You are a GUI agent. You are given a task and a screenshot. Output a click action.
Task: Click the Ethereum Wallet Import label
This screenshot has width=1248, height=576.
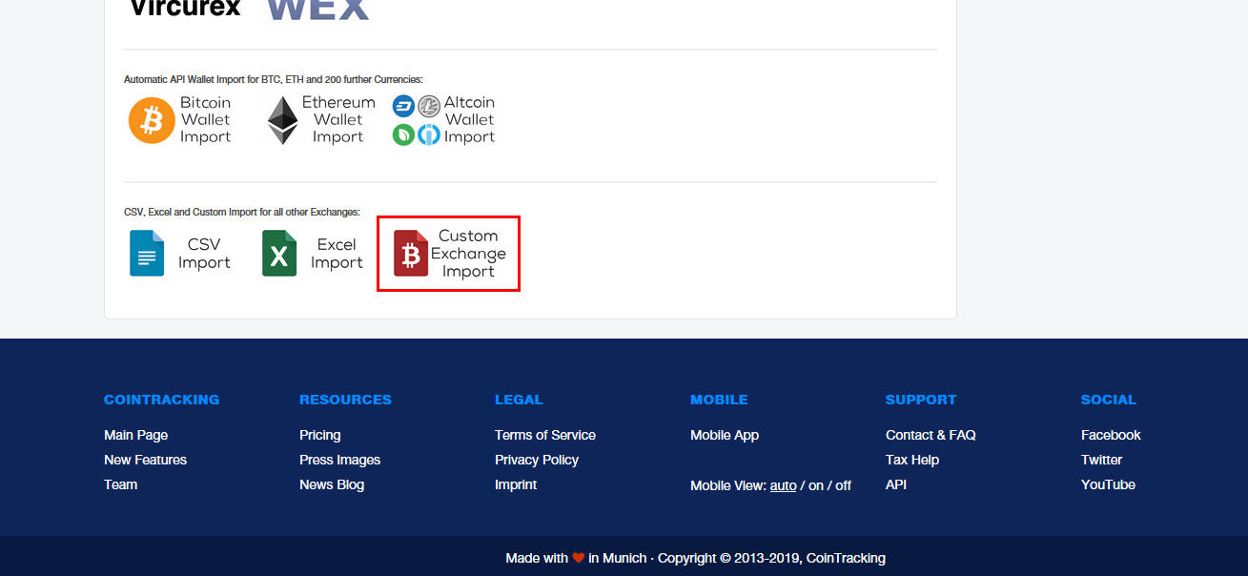click(338, 119)
